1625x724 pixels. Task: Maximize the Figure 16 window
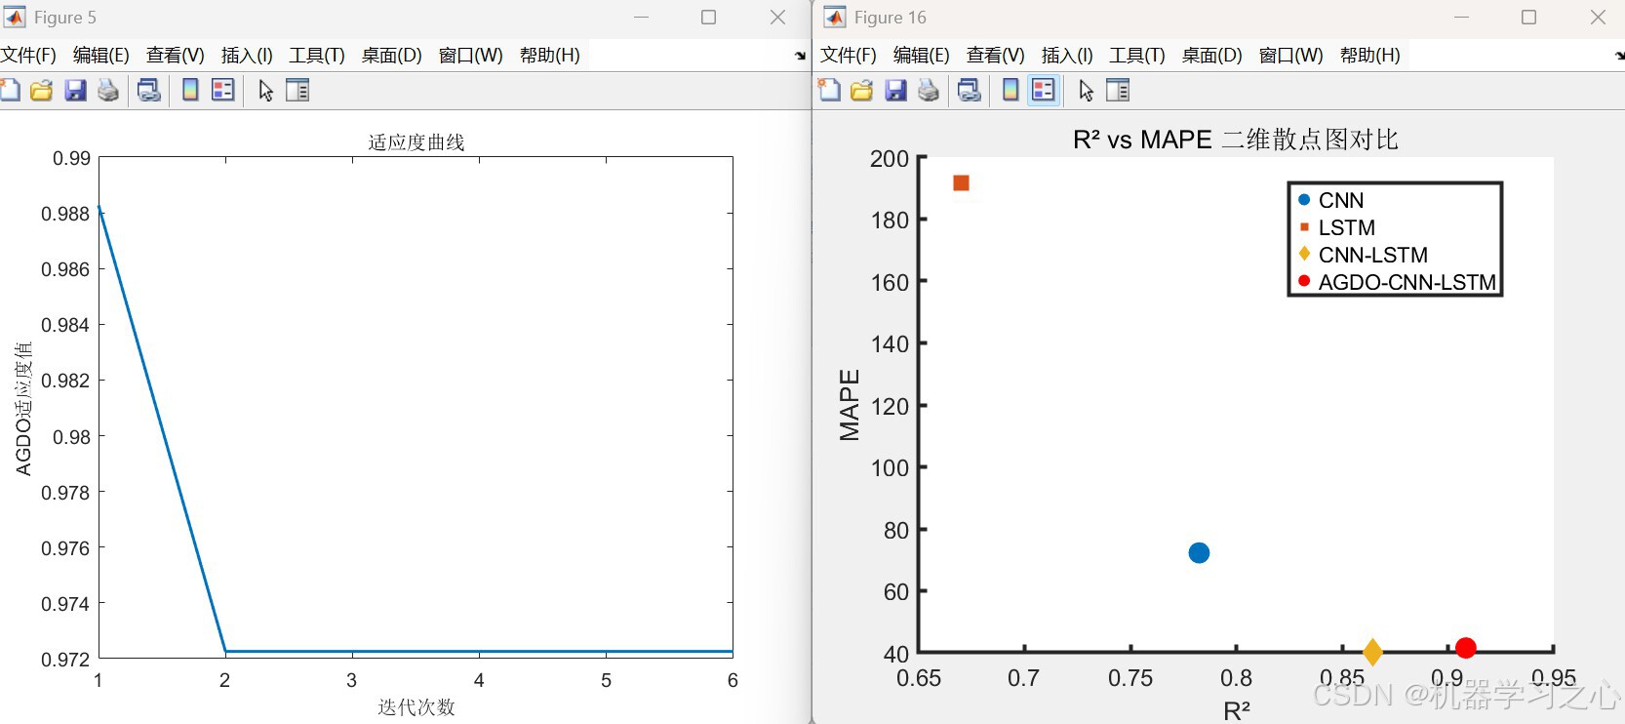pyautogui.click(x=1529, y=18)
